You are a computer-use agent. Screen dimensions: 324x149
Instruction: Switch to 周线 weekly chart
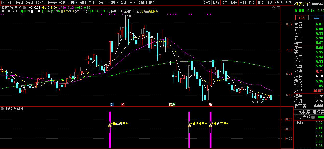coord(83,3)
